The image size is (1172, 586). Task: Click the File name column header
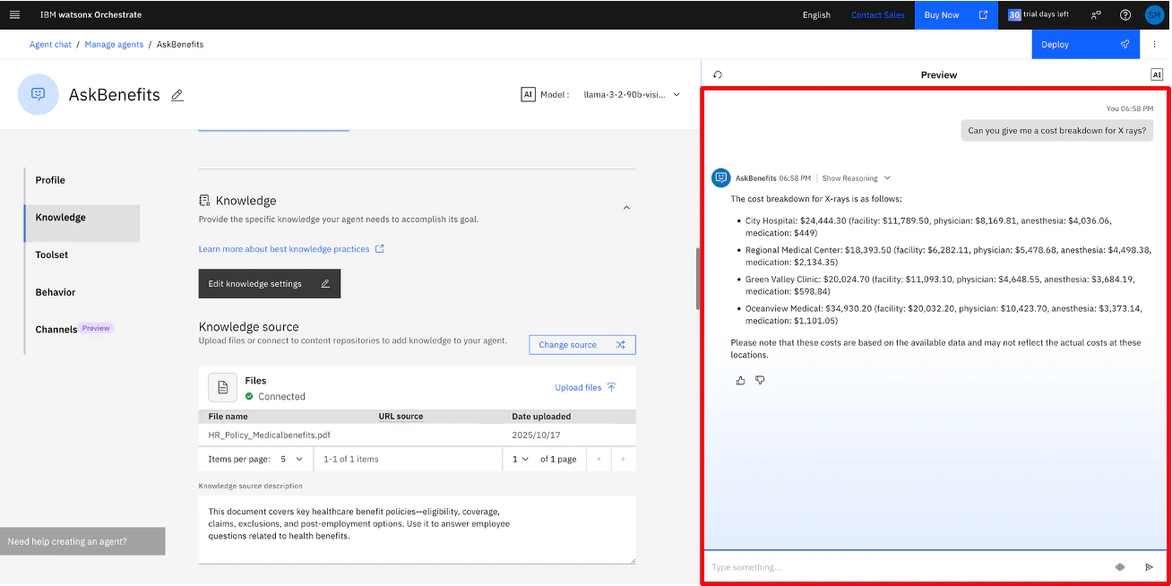point(228,417)
